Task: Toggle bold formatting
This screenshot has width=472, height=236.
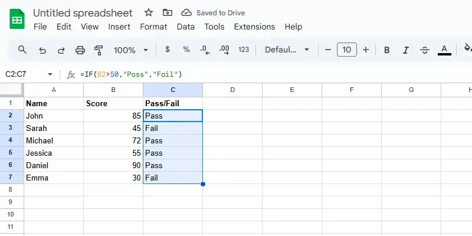Action: coord(387,50)
